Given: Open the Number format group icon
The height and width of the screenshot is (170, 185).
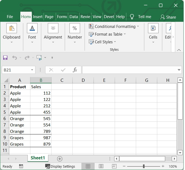Looking at the screenshot, I should coord(75,28).
